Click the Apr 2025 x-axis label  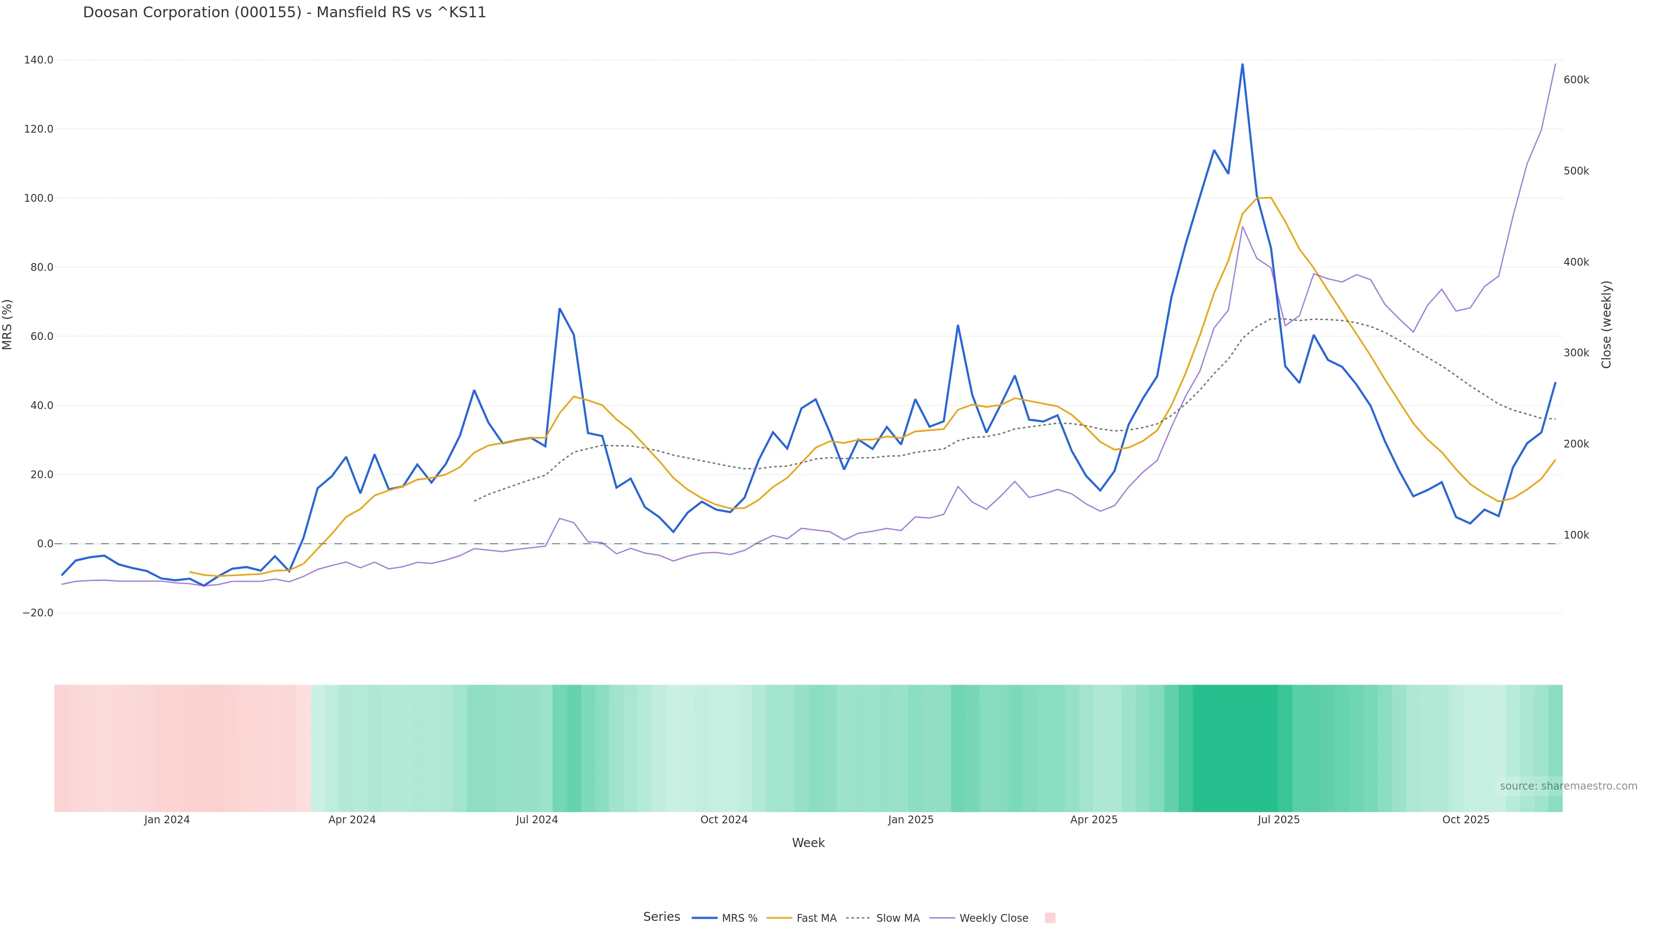(x=1093, y=820)
